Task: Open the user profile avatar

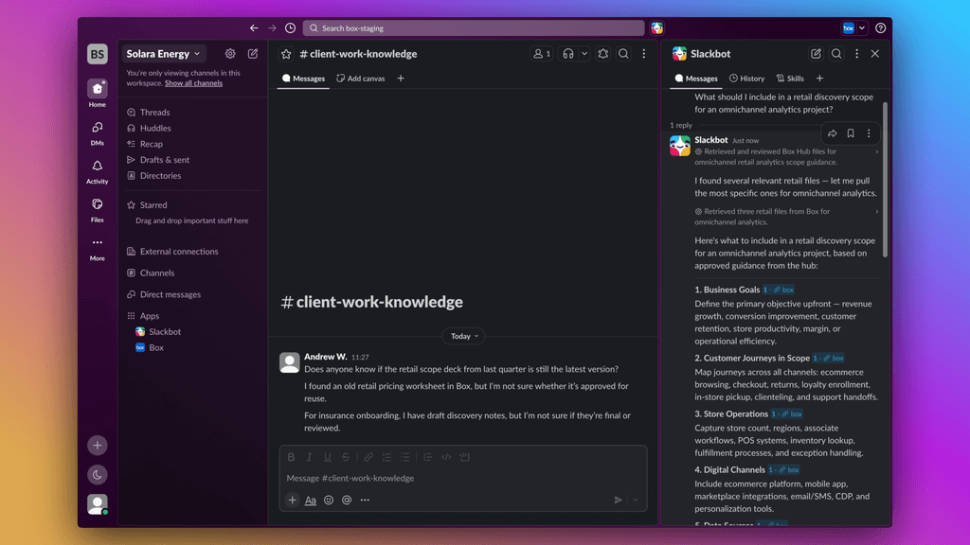Action: (x=98, y=504)
